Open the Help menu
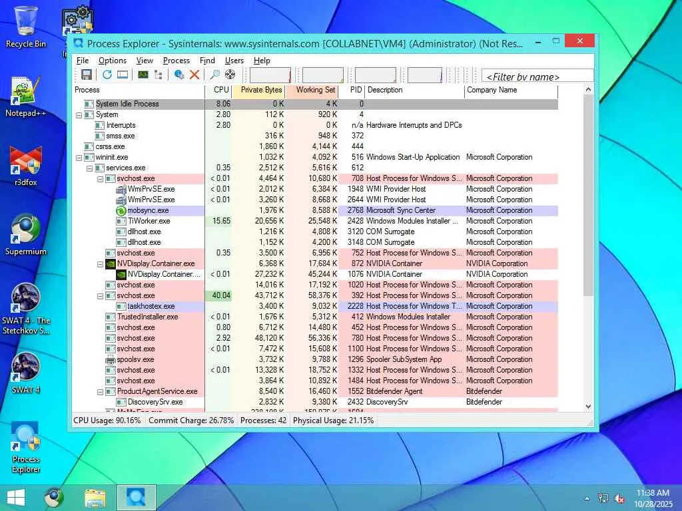This screenshot has height=511, width=682. (x=262, y=61)
